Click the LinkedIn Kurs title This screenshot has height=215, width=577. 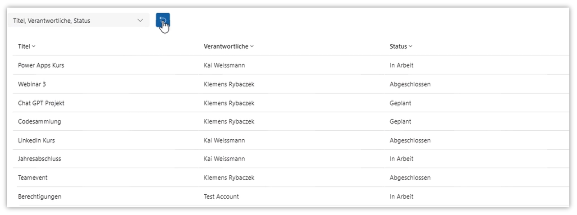[37, 141]
